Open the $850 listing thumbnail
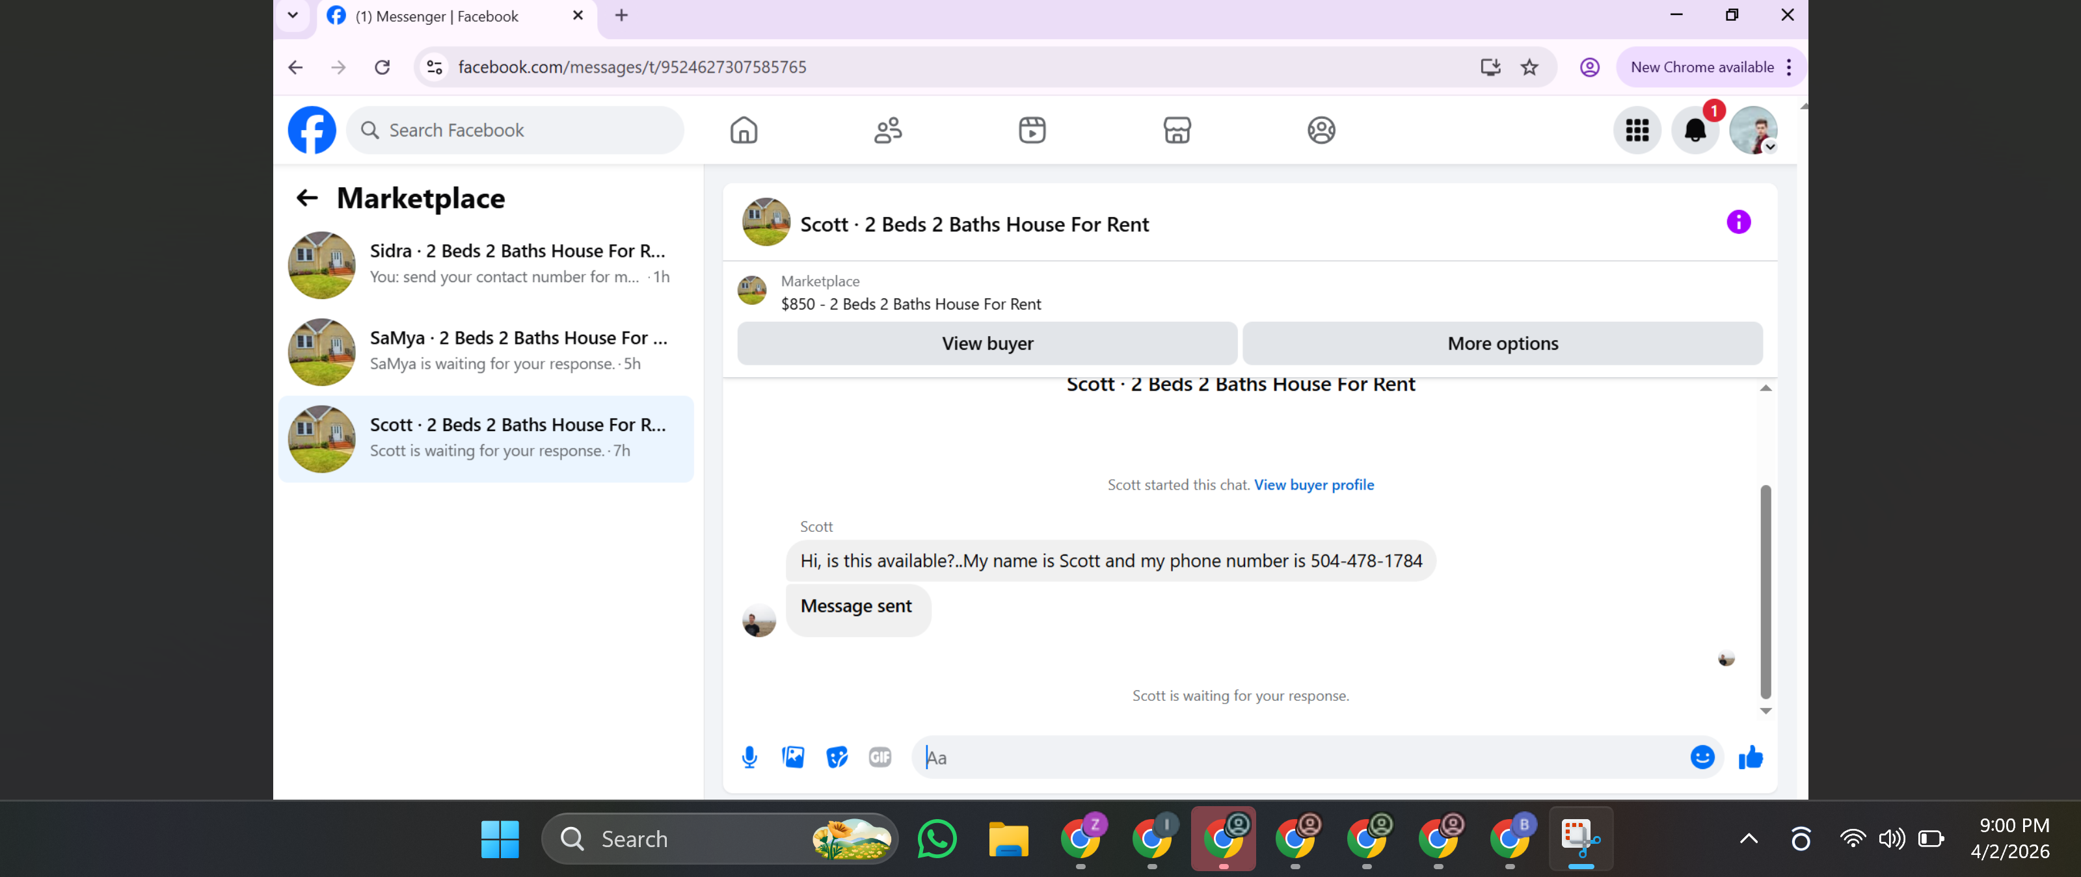The image size is (2081, 877). tap(751, 291)
